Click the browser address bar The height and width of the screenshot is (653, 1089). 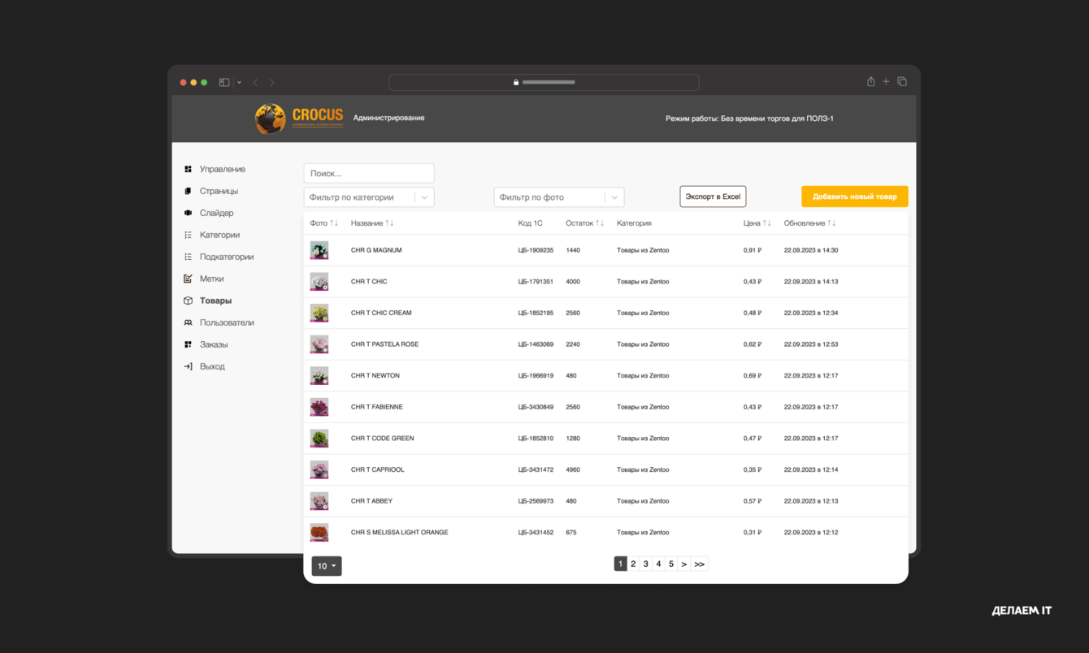(x=544, y=82)
